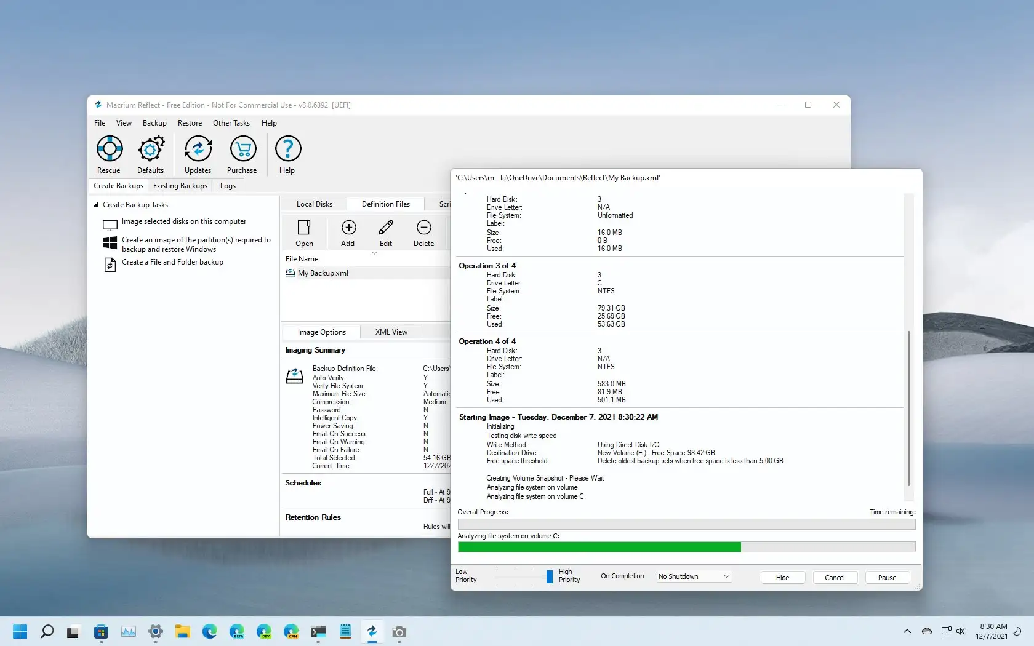Click Create an image of partitions for Windows
1034x646 pixels.
click(x=196, y=244)
